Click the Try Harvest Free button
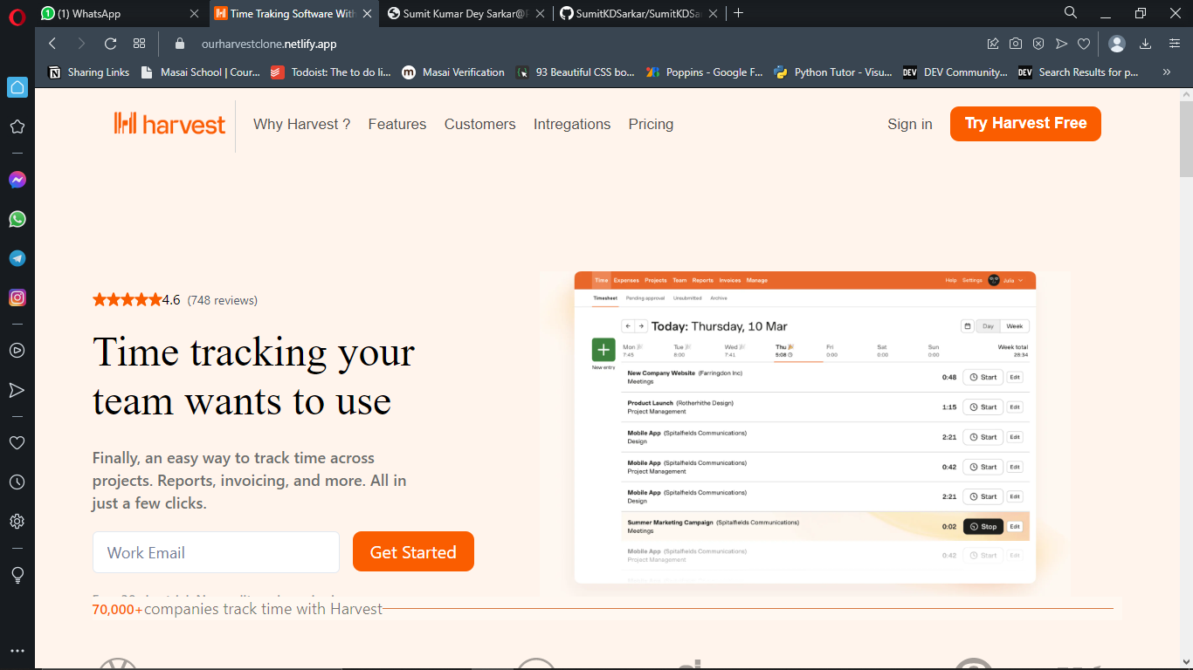This screenshot has height=670, width=1193. (x=1025, y=123)
